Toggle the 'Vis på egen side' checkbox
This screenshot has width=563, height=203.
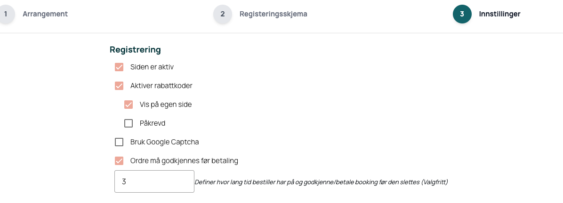(129, 105)
